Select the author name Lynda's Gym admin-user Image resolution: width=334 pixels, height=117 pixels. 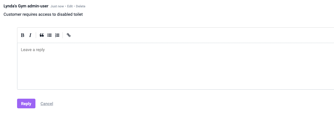(26, 6)
